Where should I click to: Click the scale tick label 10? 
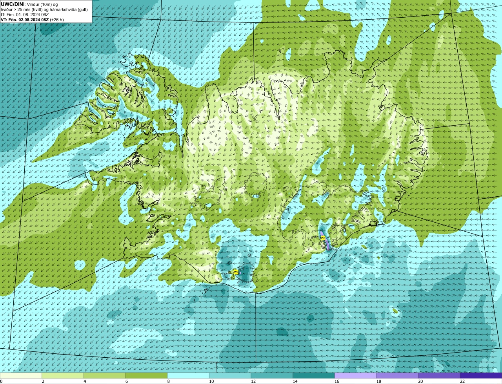(x=211, y=381)
